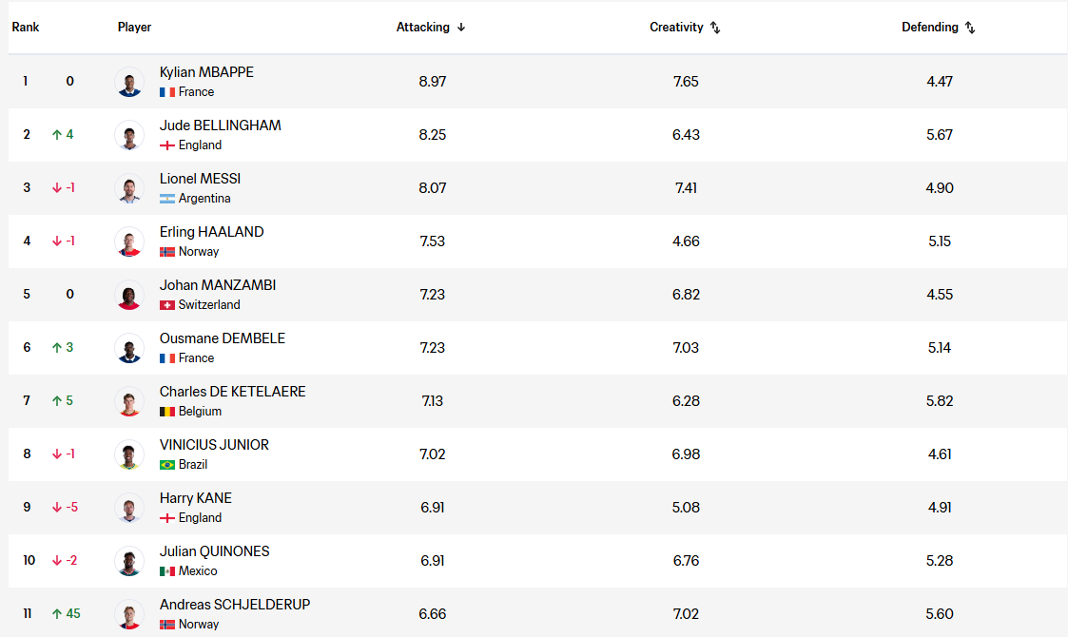This screenshot has width=1068, height=637.
Task: Open Lionel MESSI player link
Action: coord(201,179)
